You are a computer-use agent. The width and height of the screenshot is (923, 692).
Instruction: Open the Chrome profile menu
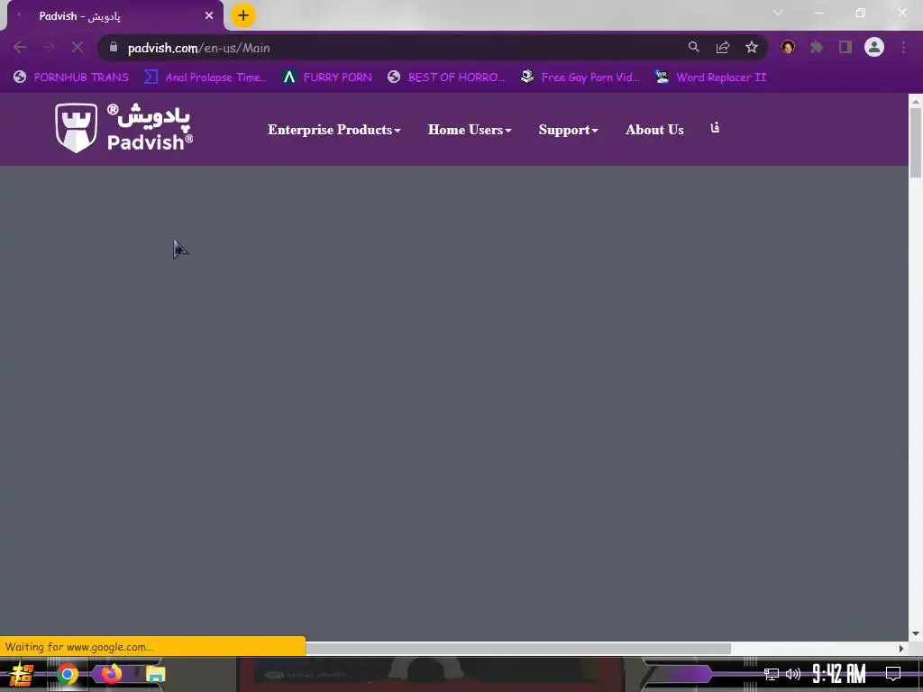874,47
